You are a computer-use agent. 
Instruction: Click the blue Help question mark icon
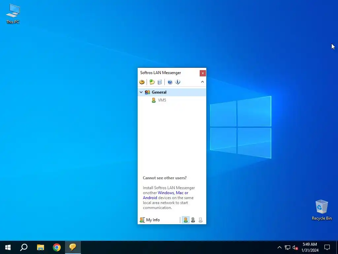(170, 82)
